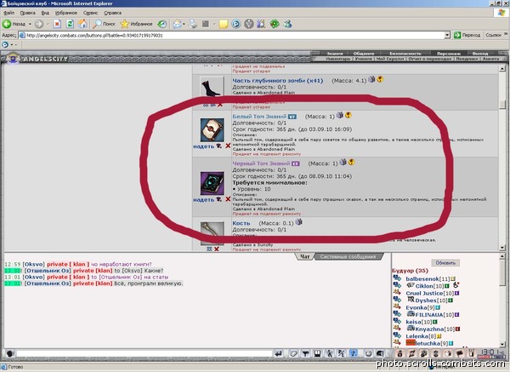Click the IE Stop loading icon

click(57, 24)
